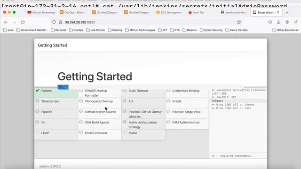The image size is (301, 169).
Task: Open the shield tracking protection icon
Action: [x=54, y=22]
